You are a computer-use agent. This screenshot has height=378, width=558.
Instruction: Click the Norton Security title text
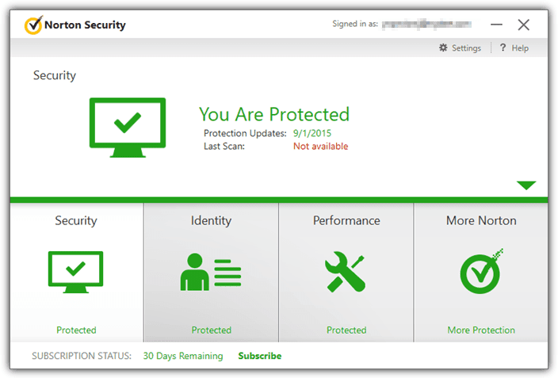(x=85, y=25)
